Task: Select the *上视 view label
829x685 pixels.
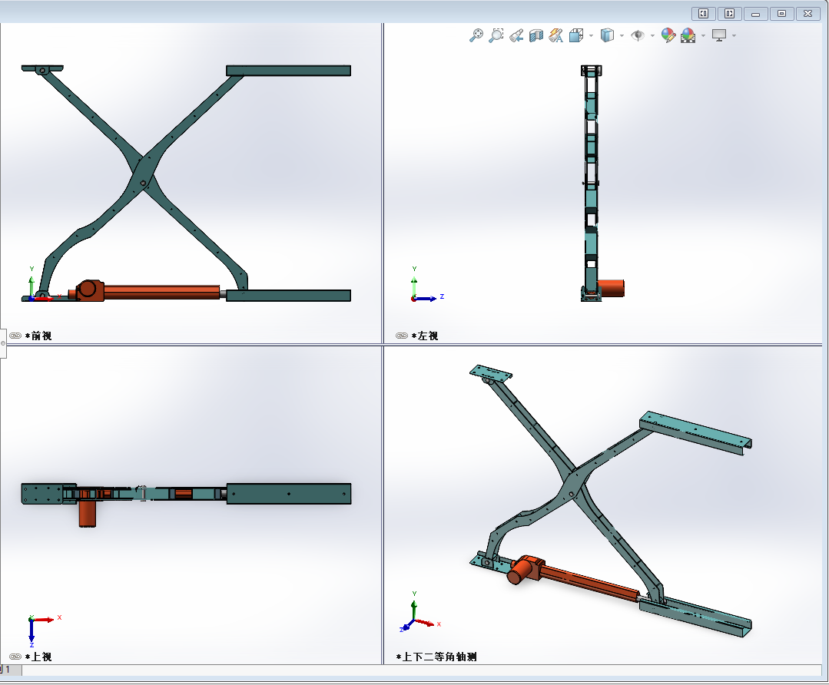Action: click(x=38, y=657)
